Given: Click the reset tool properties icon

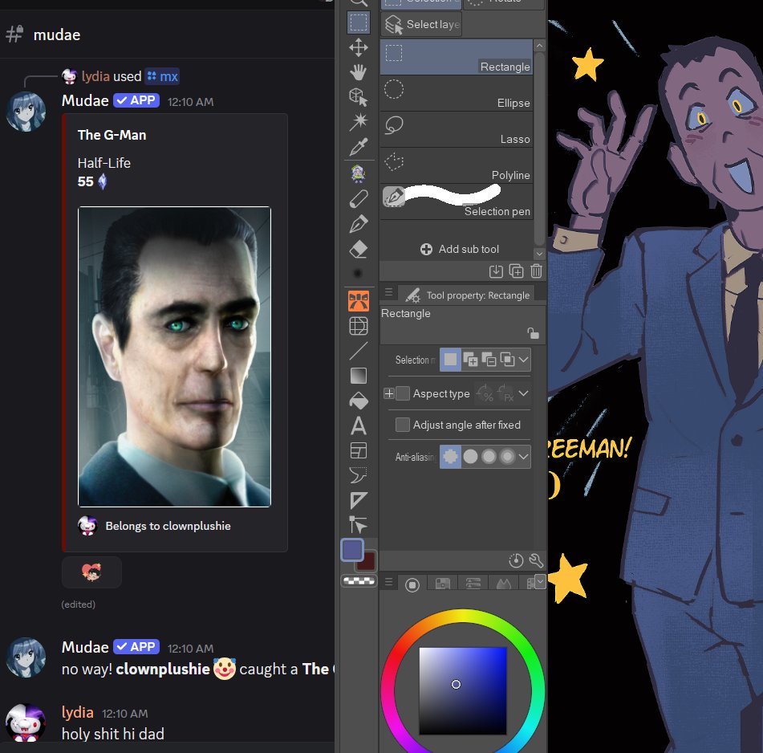Looking at the screenshot, I should [x=516, y=560].
